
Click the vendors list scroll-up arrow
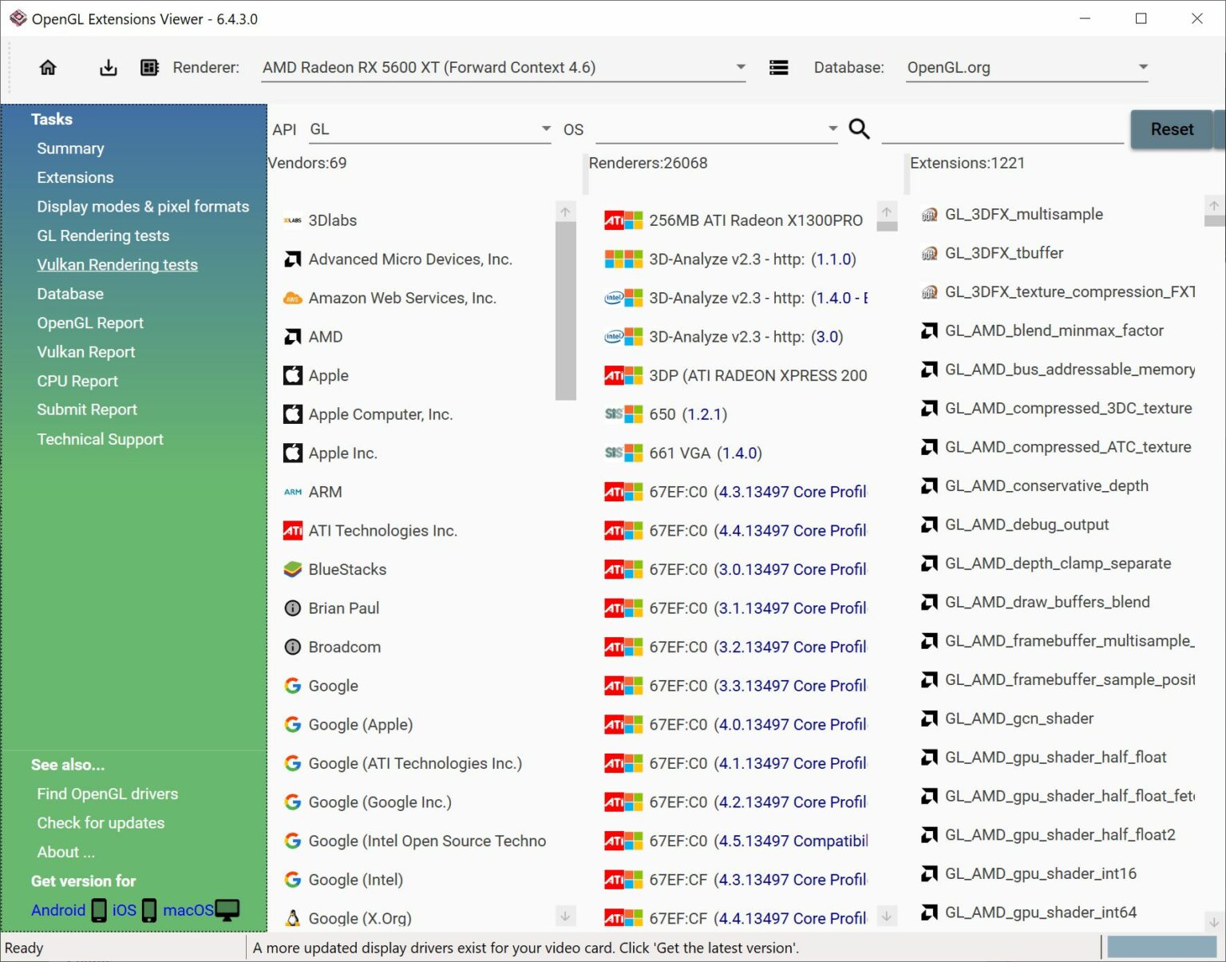click(565, 212)
